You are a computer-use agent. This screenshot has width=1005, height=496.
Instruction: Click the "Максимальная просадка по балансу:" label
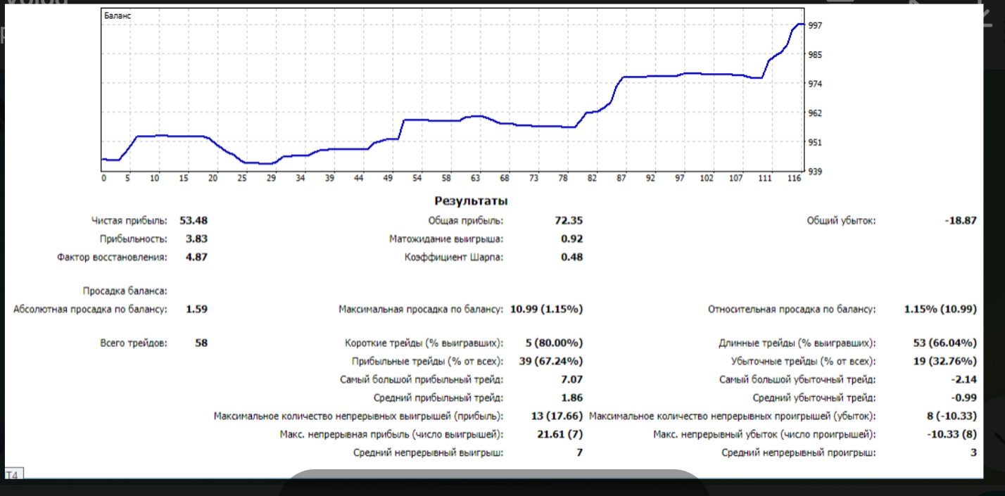tap(421, 309)
